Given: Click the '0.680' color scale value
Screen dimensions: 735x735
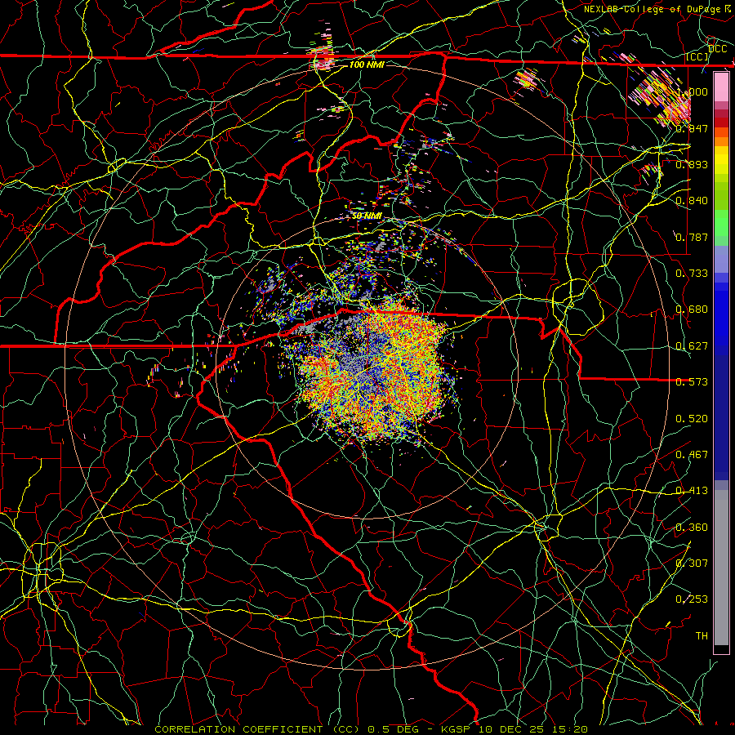Looking at the screenshot, I should click(692, 310).
